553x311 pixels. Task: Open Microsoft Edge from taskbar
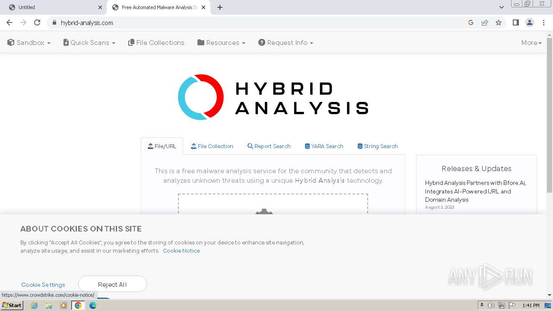tap(93, 305)
